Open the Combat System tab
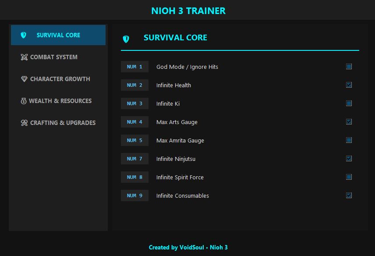The width and height of the screenshot is (375, 256). pos(58,57)
